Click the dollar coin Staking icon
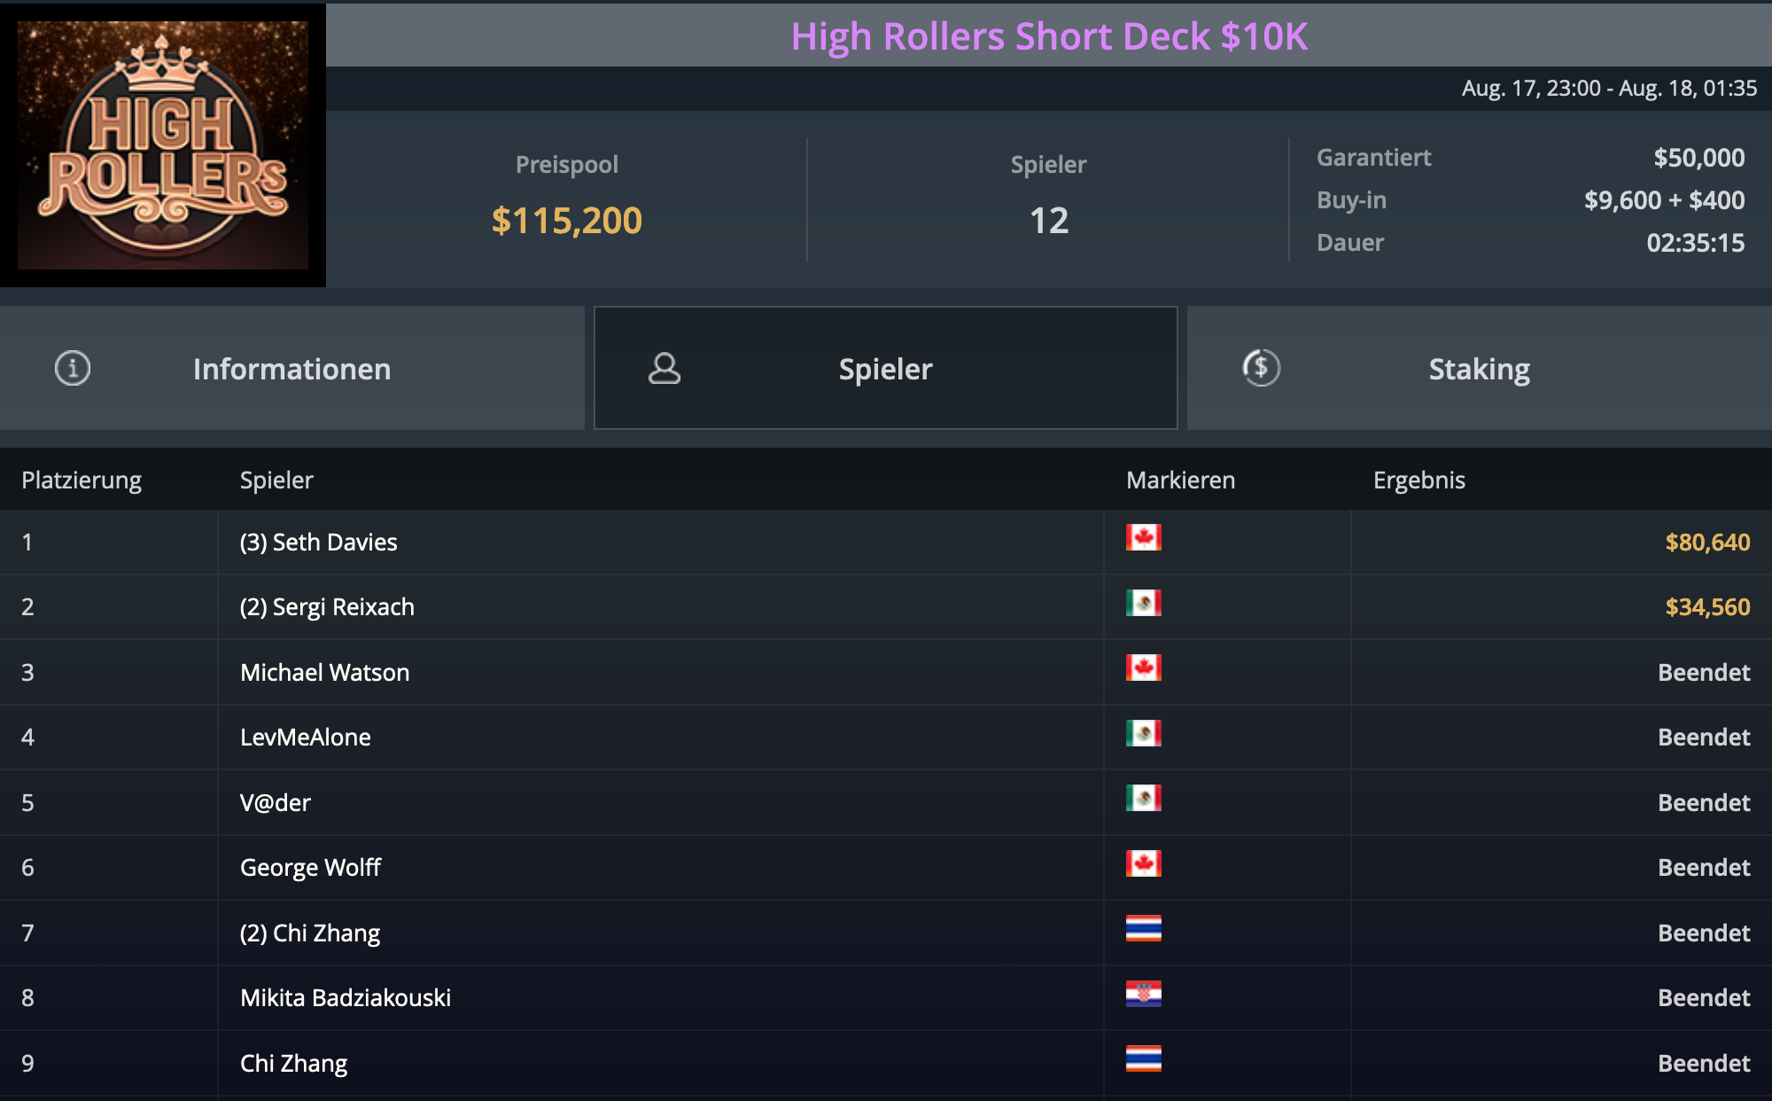This screenshot has height=1101, width=1772. coord(1261,368)
